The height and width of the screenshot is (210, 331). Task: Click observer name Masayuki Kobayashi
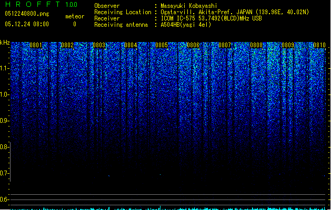point(189,6)
